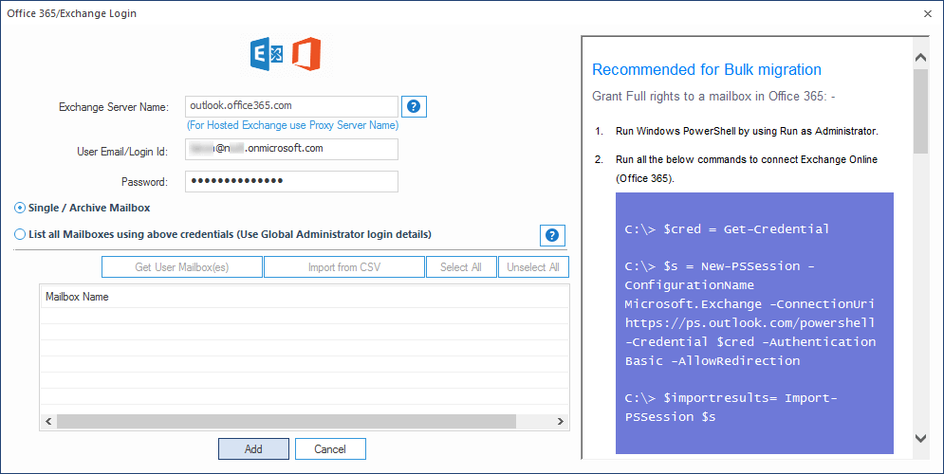Click the Mailbox Name column header
The width and height of the screenshot is (944, 474).
click(305, 297)
